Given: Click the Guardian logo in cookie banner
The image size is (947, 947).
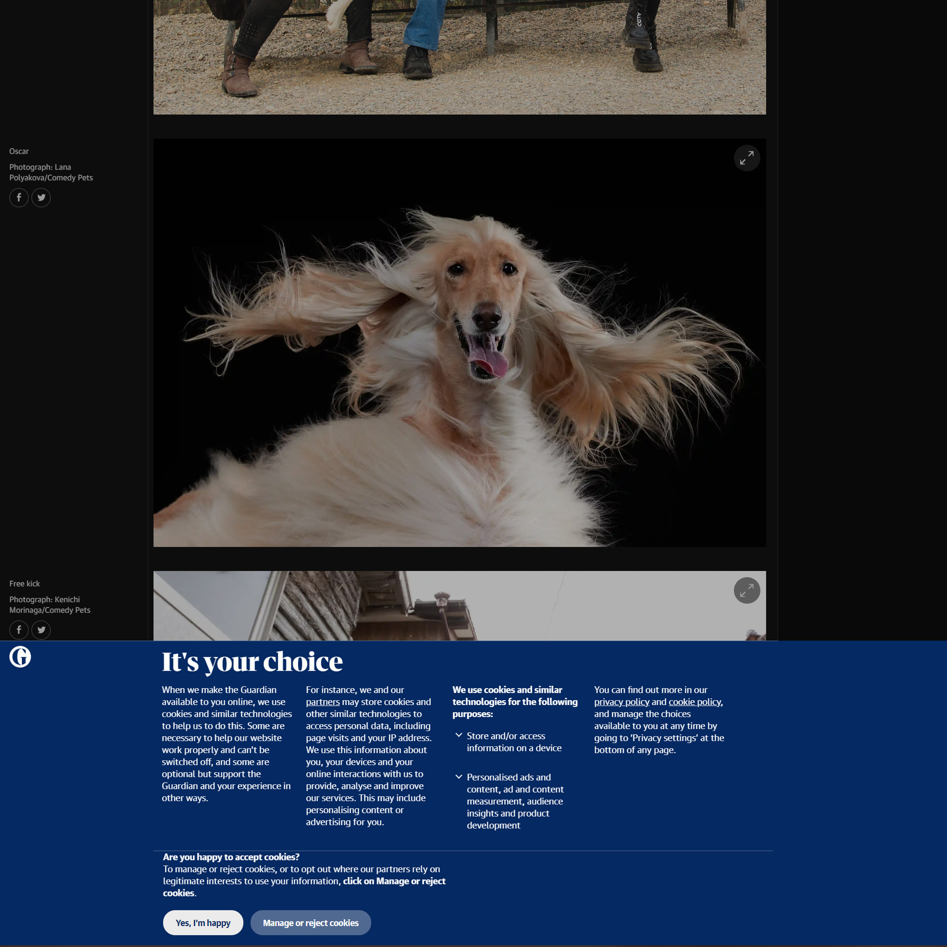Looking at the screenshot, I should pos(20,657).
